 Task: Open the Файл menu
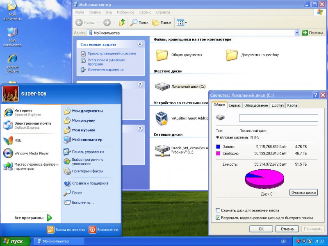80,12
